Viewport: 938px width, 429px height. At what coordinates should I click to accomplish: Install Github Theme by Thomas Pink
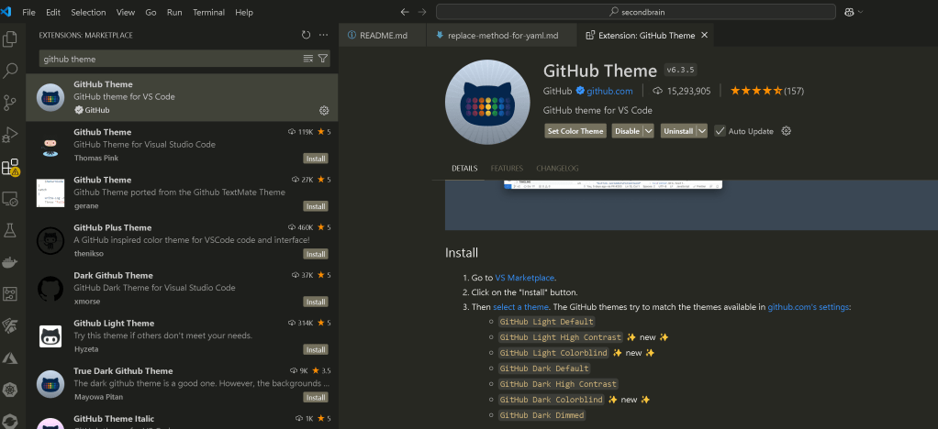click(315, 159)
